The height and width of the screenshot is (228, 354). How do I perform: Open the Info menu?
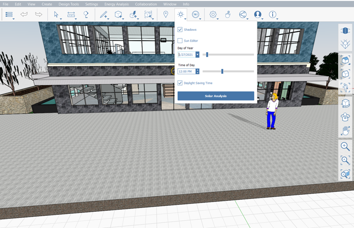pos(186,4)
